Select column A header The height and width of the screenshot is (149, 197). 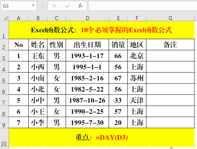coord(19,18)
